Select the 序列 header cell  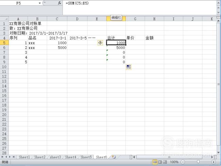coord(18,38)
